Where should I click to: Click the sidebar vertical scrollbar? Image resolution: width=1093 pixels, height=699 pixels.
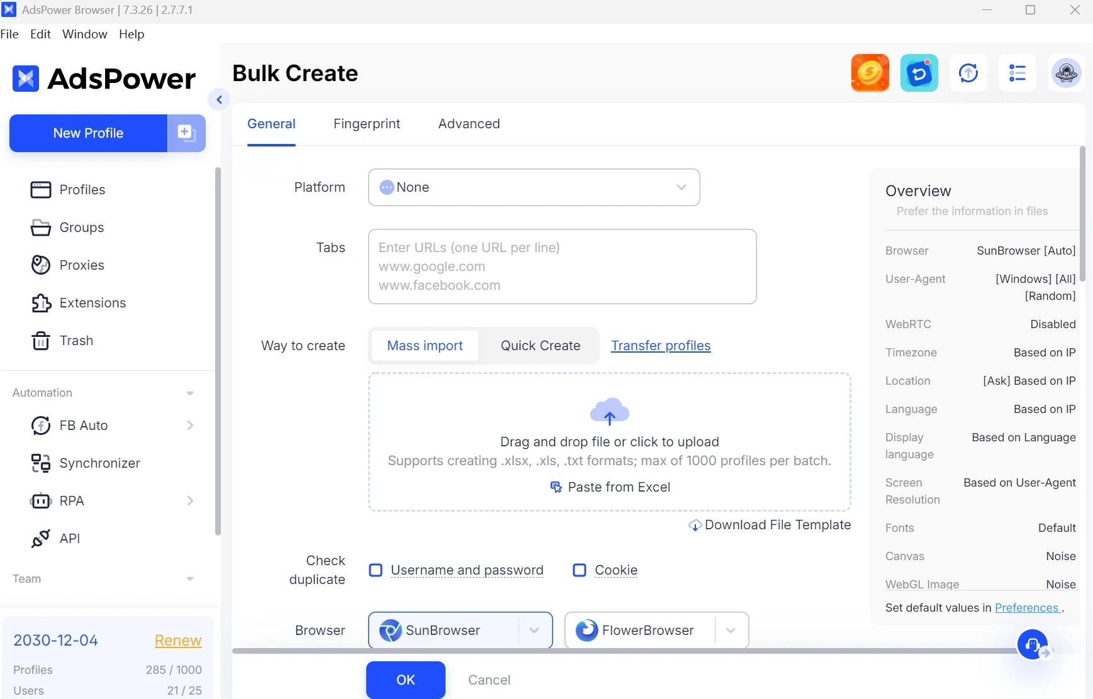[218, 351]
